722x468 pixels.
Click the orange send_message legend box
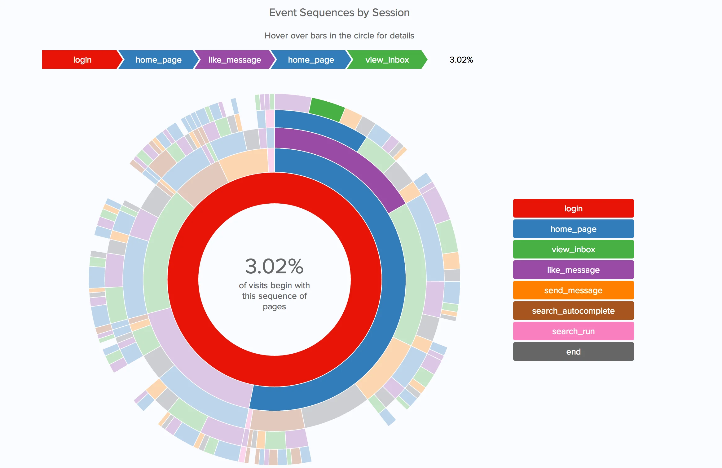click(573, 290)
